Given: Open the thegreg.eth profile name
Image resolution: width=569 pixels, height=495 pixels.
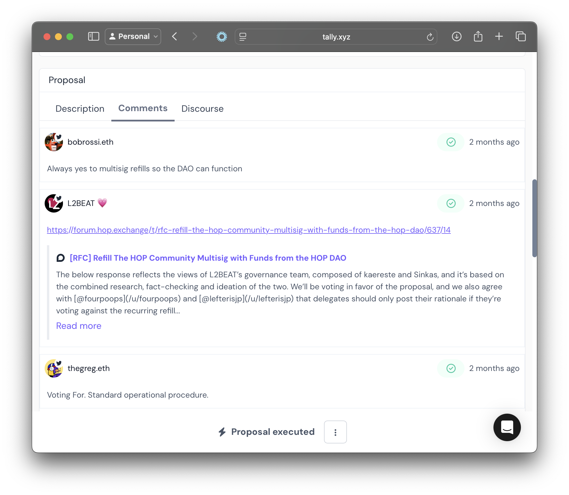Looking at the screenshot, I should tap(89, 368).
